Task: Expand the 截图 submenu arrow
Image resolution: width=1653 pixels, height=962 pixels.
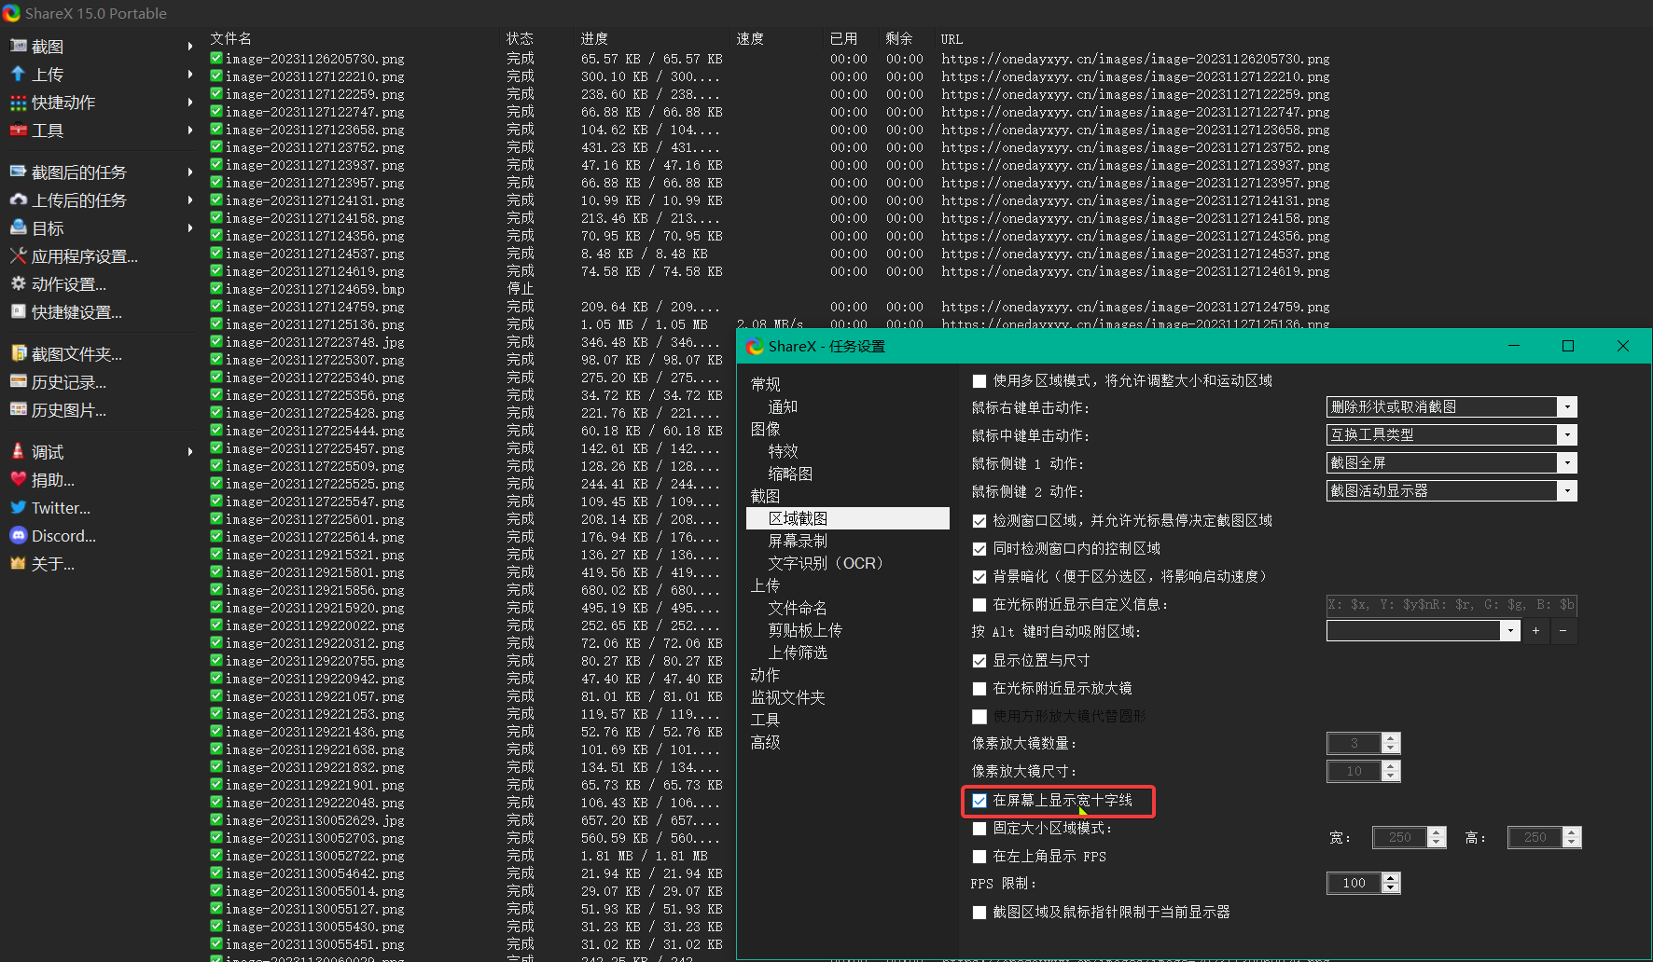Action: (x=190, y=46)
